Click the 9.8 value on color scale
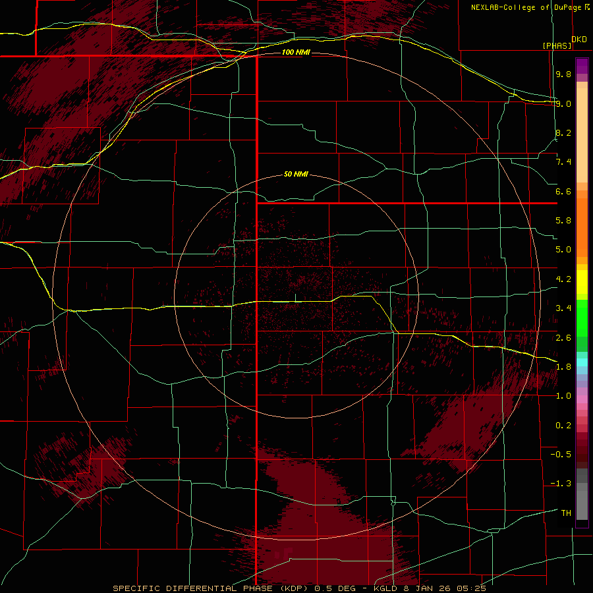Image resolution: width=593 pixels, height=593 pixels. (x=563, y=74)
